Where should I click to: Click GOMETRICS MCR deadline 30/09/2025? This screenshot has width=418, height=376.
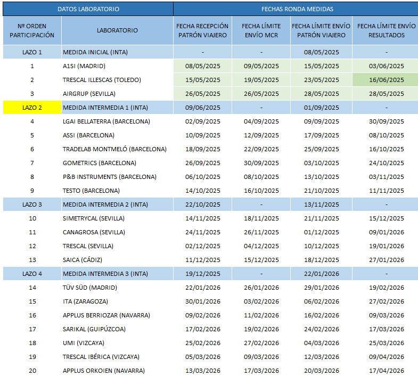click(x=261, y=163)
